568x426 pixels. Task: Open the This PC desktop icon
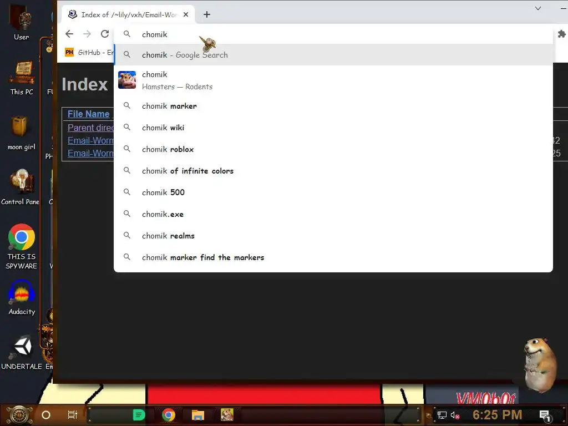click(x=22, y=78)
